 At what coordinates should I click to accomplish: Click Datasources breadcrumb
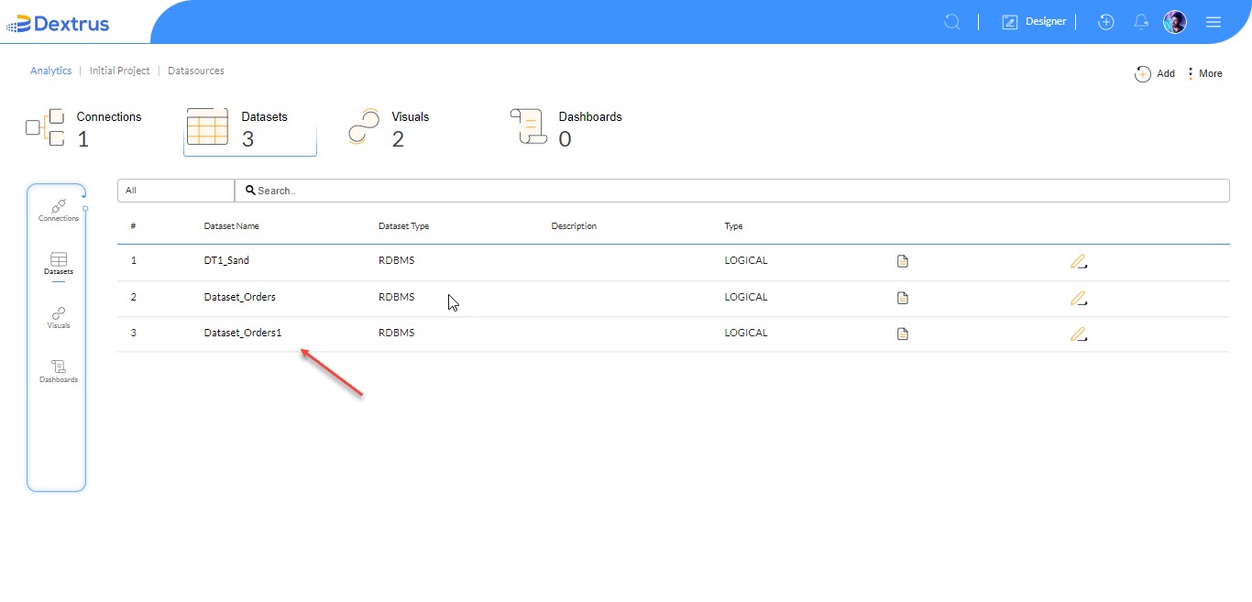tap(195, 71)
